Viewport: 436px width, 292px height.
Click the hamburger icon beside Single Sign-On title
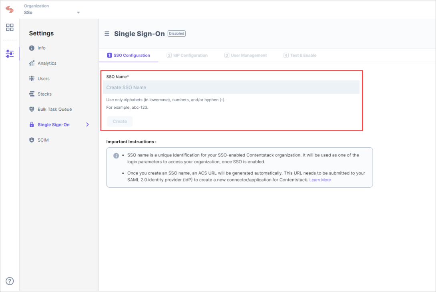click(107, 34)
